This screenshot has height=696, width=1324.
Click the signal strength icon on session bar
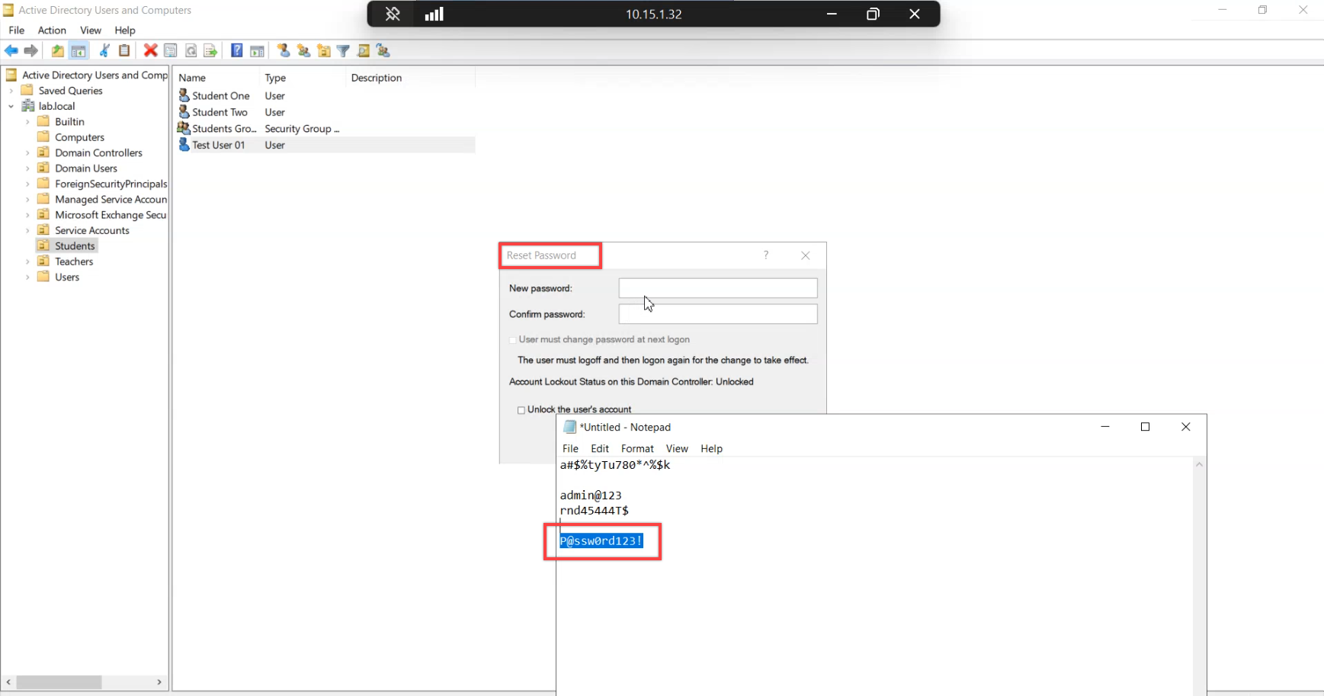434,14
